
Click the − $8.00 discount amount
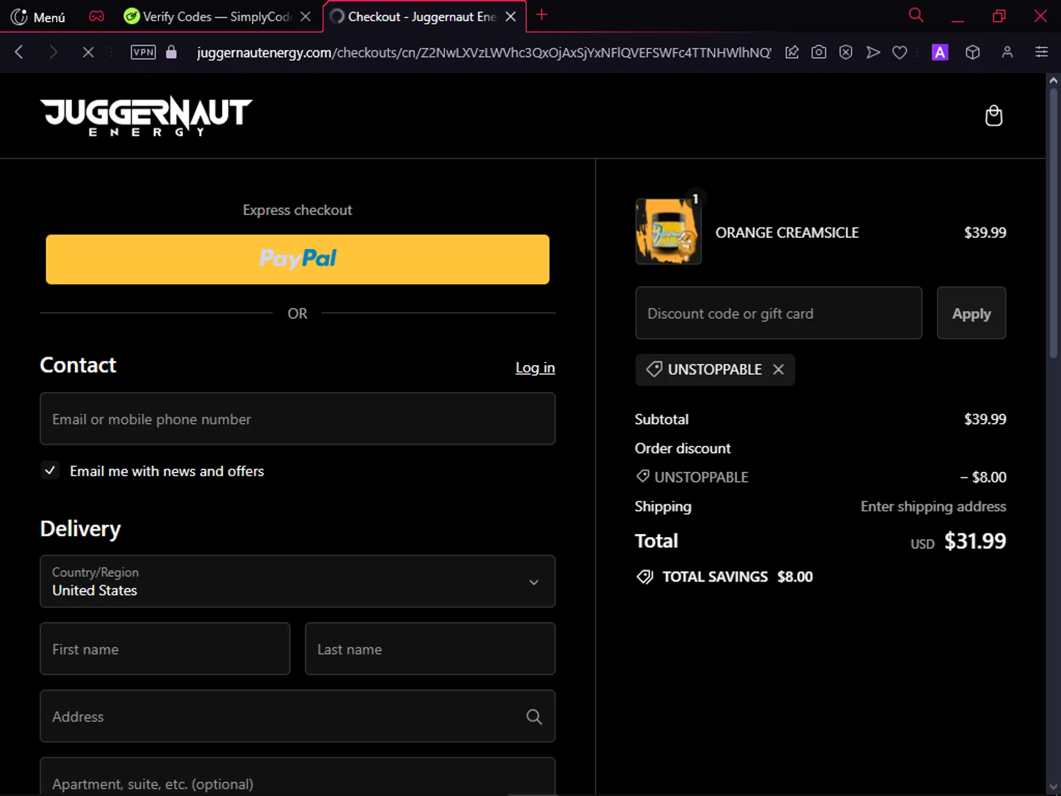click(x=982, y=477)
